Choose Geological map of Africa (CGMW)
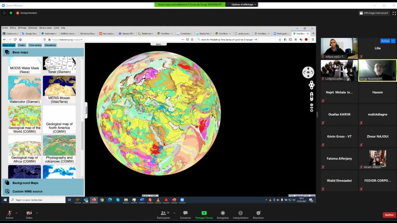 (x=25, y=149)
